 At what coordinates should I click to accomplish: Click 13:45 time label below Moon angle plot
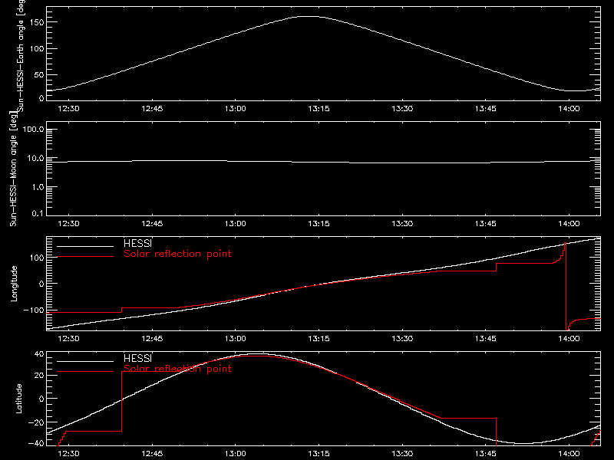coord(486,224)
